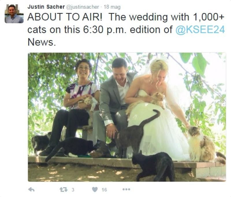Open the @KSEE24 mention link
This screenshot has height=197, width=231.
200,30
